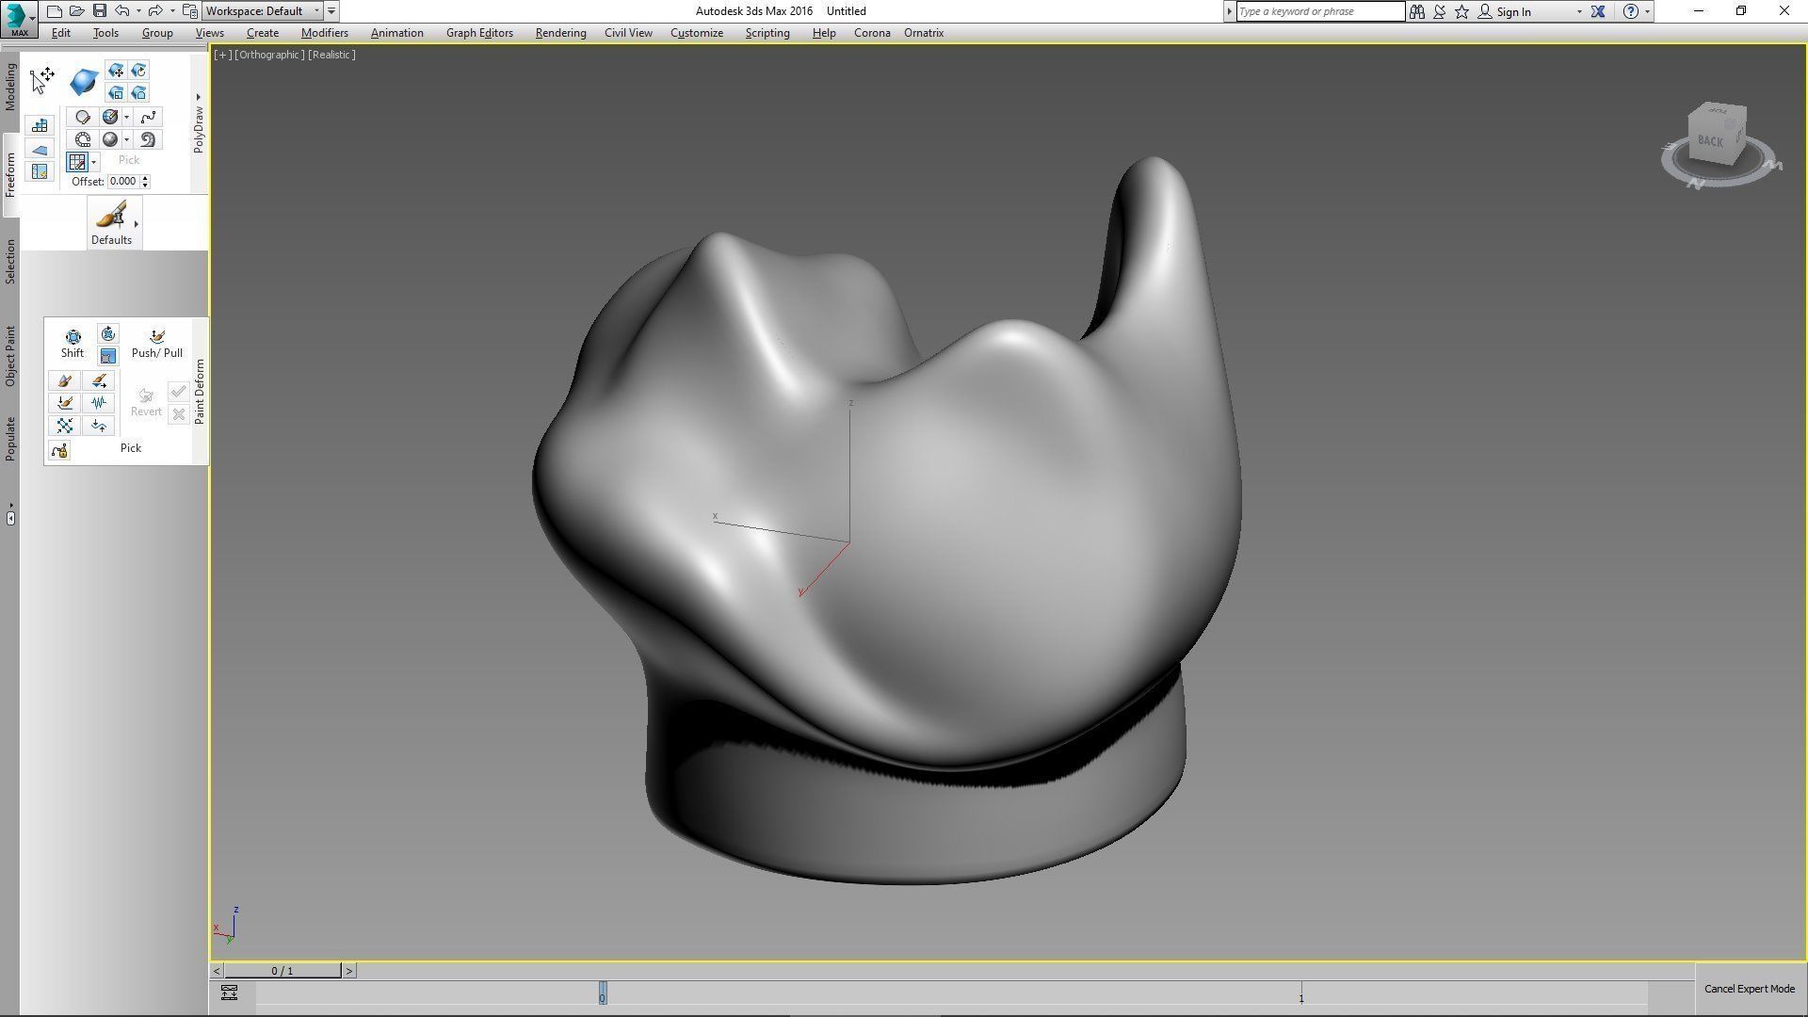Switch to the Modeling ribbon tab

(x=10, y=88)
